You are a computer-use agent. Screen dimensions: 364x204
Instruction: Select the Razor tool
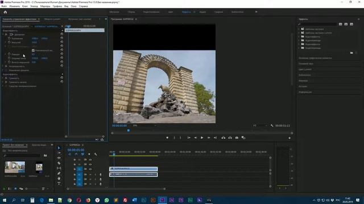click(59, 163)
